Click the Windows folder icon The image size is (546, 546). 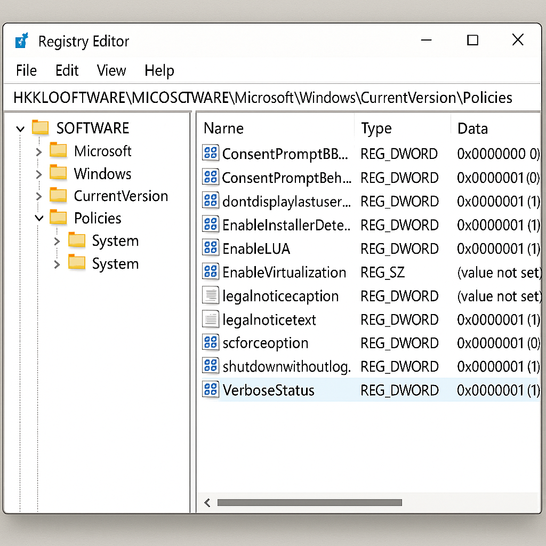point(58,173)
